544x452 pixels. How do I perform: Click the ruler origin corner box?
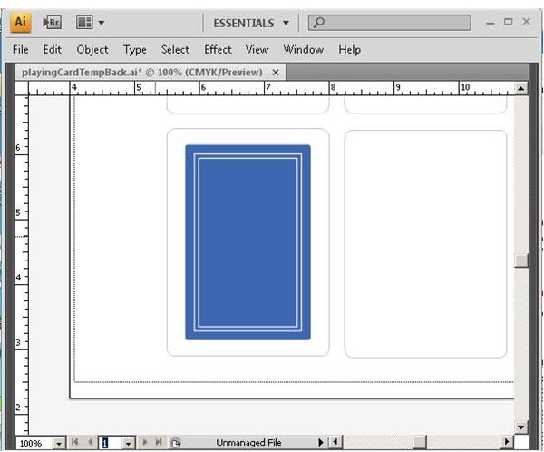21,88
